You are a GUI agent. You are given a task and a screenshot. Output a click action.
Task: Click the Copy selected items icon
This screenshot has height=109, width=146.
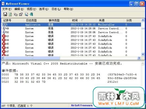(15, 15)
